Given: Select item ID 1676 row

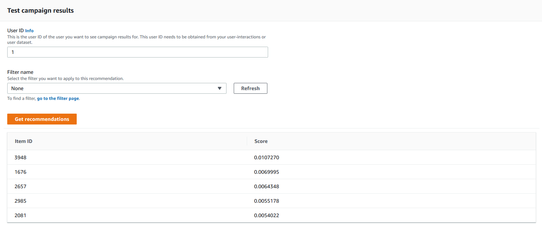Looking at the screenshot, I should point(20,172).
